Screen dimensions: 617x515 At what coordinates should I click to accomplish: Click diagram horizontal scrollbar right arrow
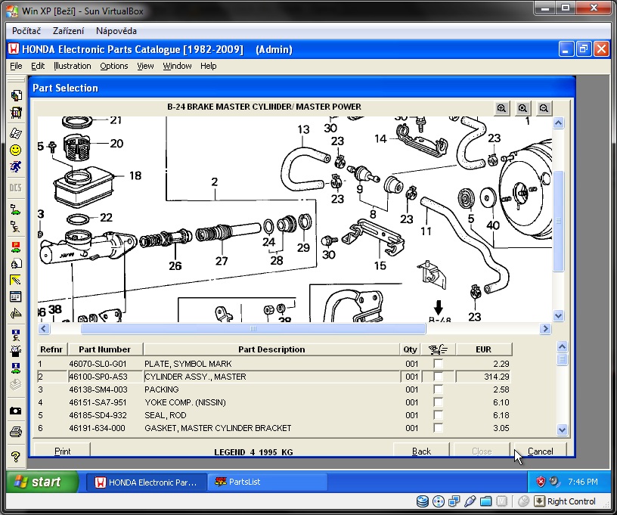[544, 329]
